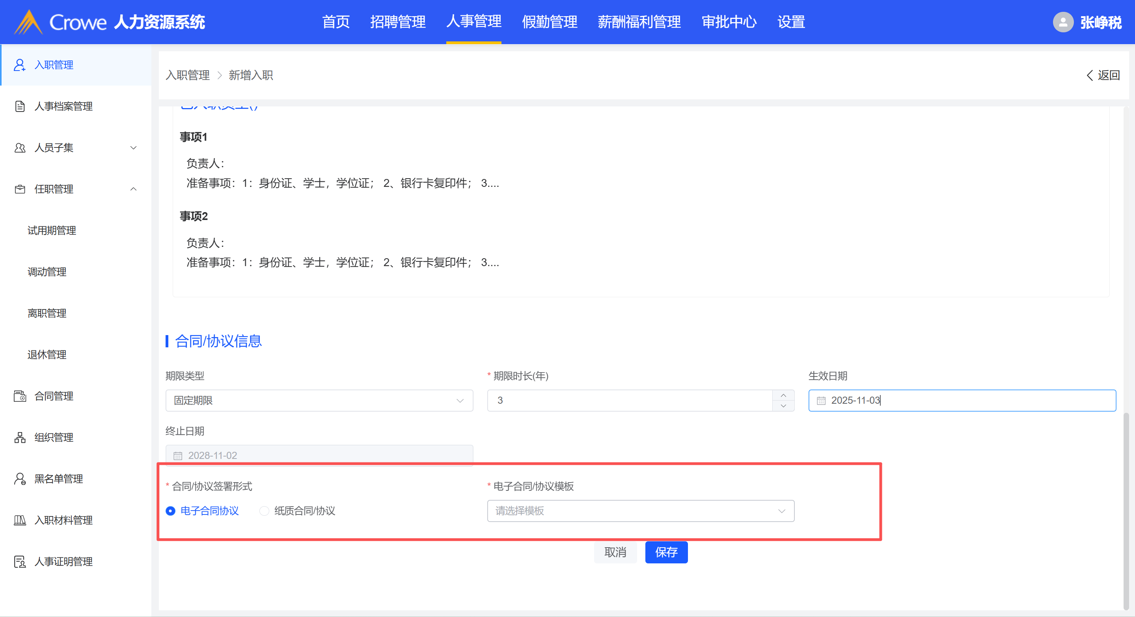The width and height of the screenshot is (1135, 617).
Task: Open the 审批中心 top menu
Action: pyautogui.click(x=729, y=22)
